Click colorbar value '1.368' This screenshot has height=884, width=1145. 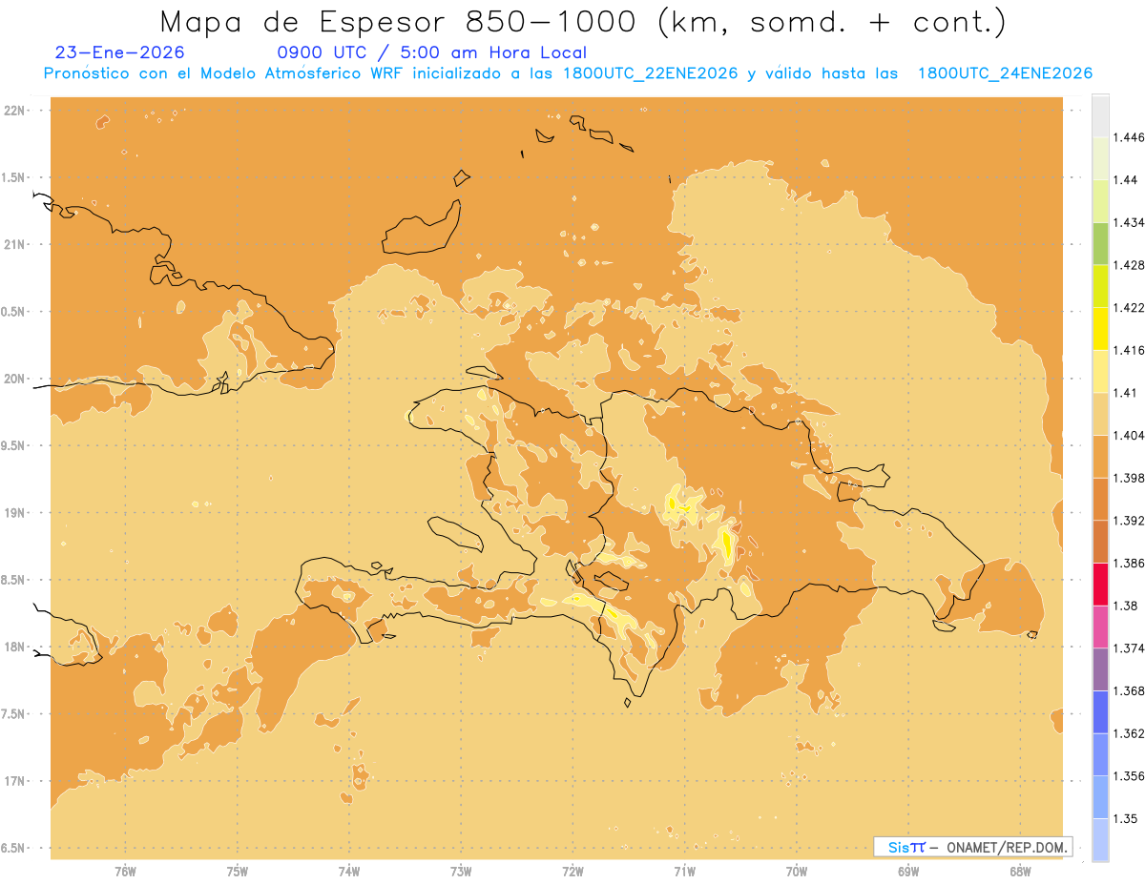1130,691
